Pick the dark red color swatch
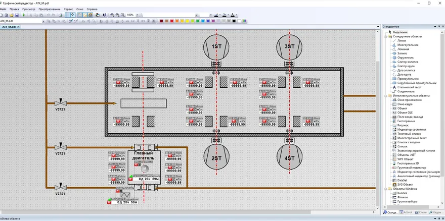The height and width of the screenshot is (221, 445). (x=161, y=21)
